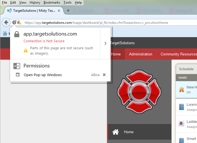
Task: Click the bookmarks toolbar magnifier icon
Action: click(x=5, y=34)
